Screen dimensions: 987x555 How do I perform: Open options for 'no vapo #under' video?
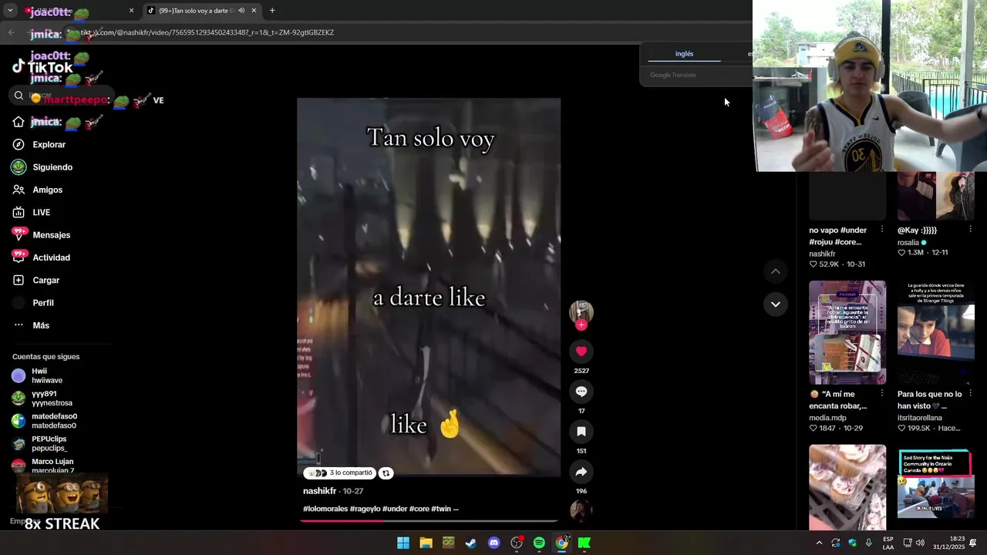click(x=882, y=230)
